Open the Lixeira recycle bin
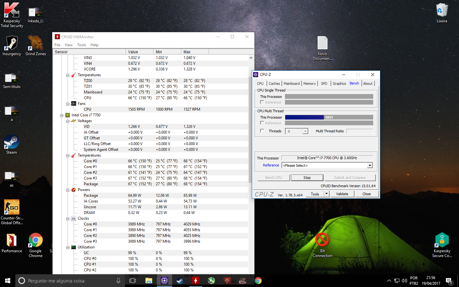The height and width of the screenshot is (287, 459). pos(442,13)
